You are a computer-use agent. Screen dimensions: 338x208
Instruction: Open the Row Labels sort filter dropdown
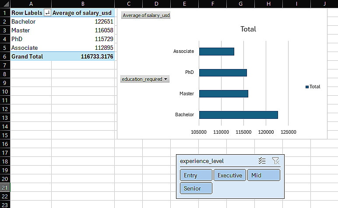[47, 13]
